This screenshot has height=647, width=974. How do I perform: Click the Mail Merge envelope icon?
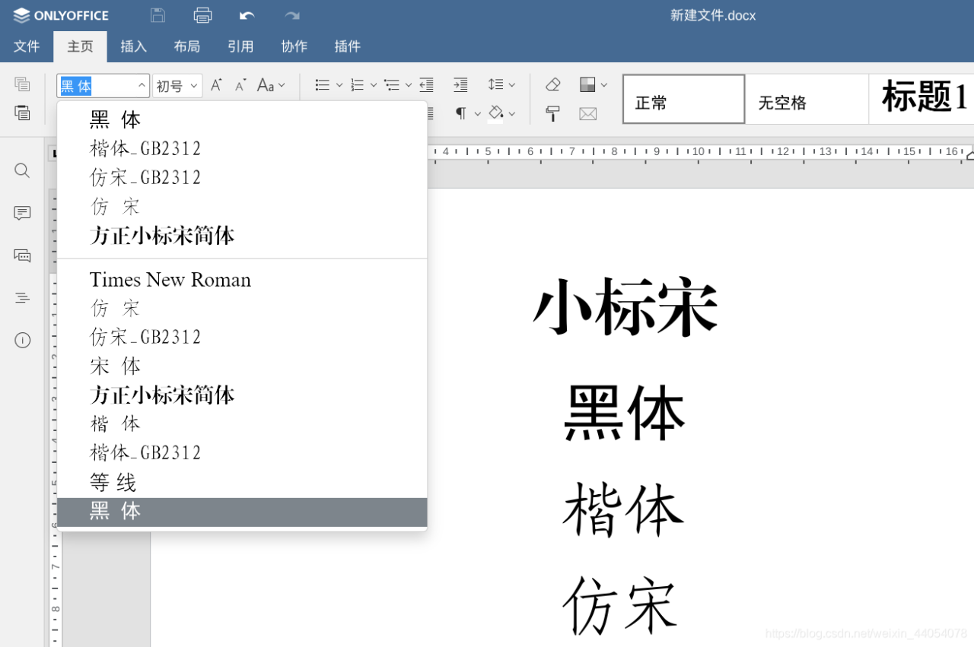coord(588,113)
